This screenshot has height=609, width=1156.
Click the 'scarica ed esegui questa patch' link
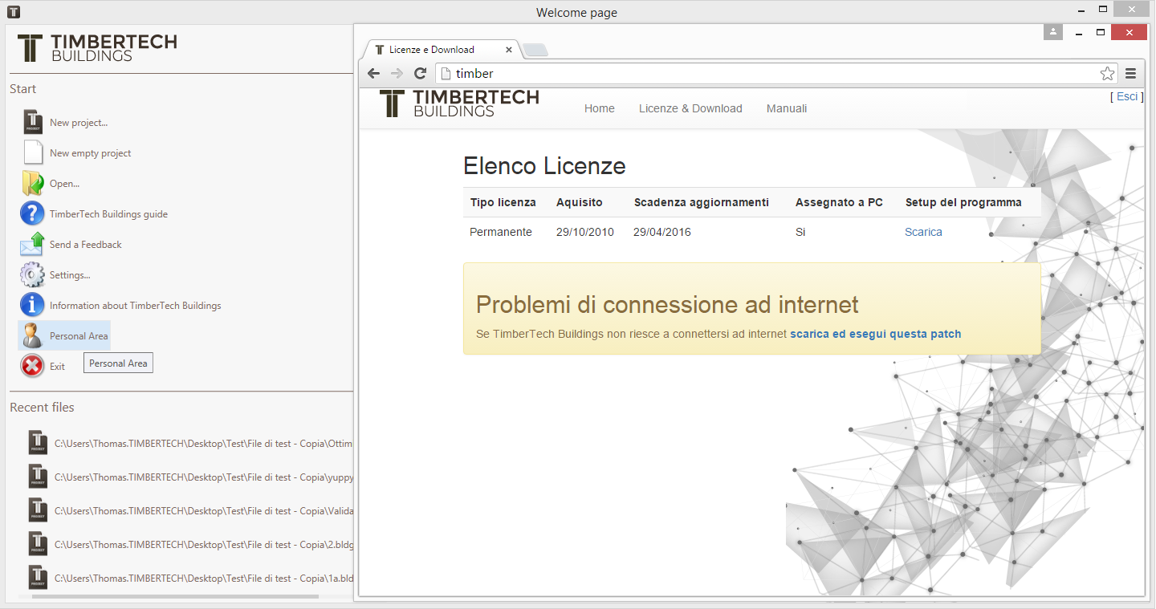(876, 334)
